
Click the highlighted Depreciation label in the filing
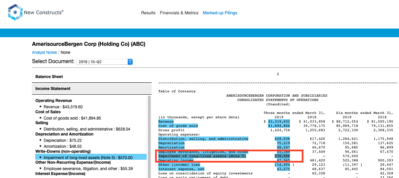click(171, 143)
